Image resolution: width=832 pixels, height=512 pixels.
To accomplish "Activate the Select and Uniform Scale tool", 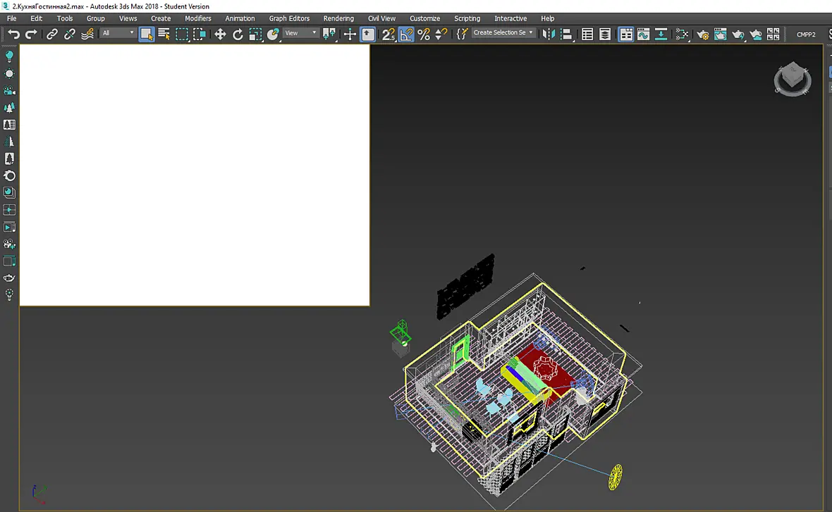I will click(x=255, y=35).
